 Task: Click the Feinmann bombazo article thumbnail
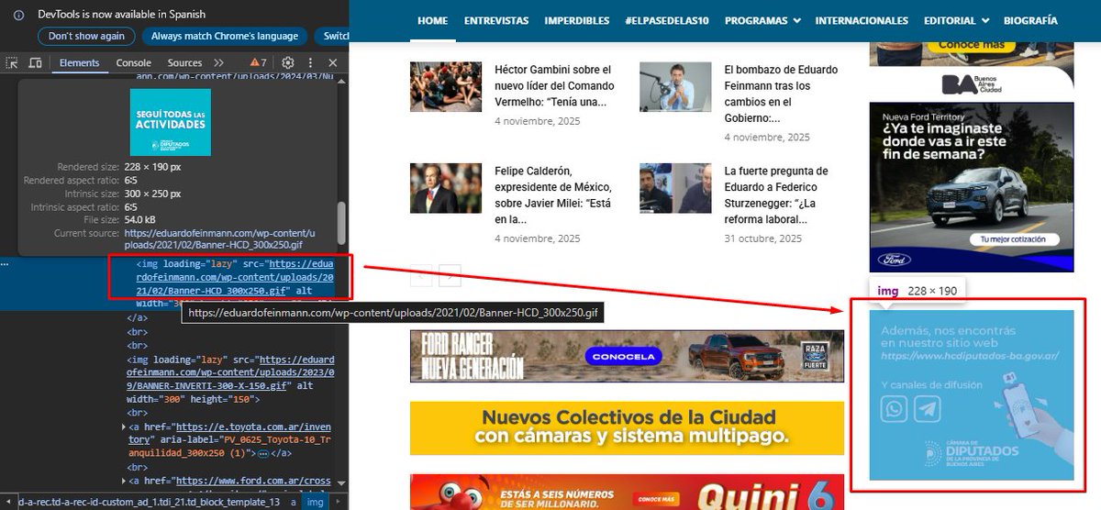click(x=675, y=87)
